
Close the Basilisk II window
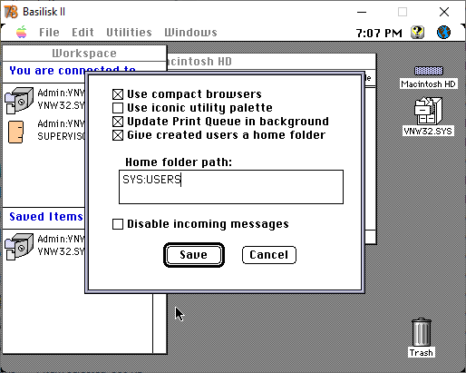(x=444, y=12)
